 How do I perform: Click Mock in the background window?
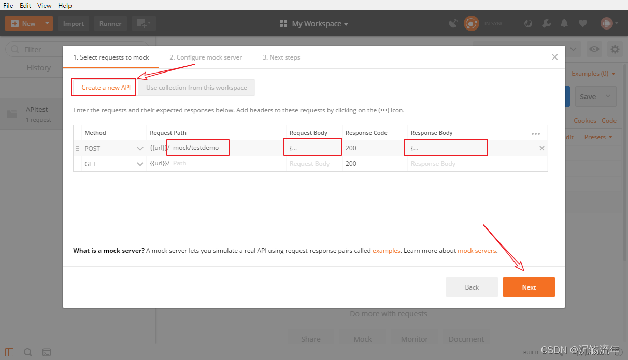363,339
